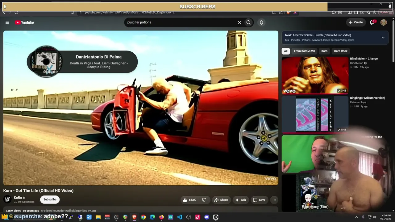Click the video title Korn - Got The Life
The height and width of the screenshot is (222, 395).
point(39,191)
